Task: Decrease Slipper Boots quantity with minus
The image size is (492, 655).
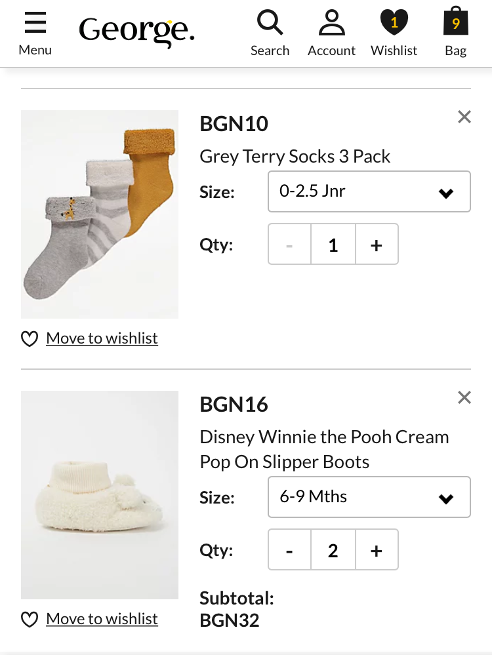Action: (289, 550)
